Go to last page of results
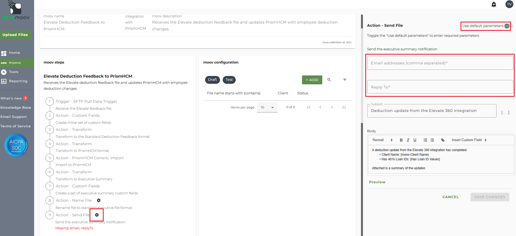 click(344, 107)
